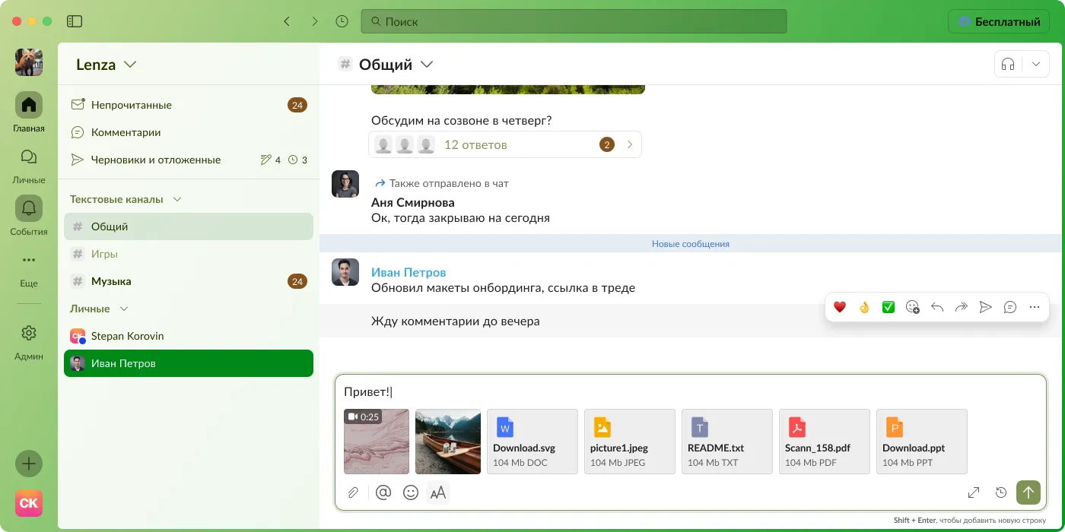1065x532 pixels.
Task: Attach a file with paperclip
Action: 353,492
